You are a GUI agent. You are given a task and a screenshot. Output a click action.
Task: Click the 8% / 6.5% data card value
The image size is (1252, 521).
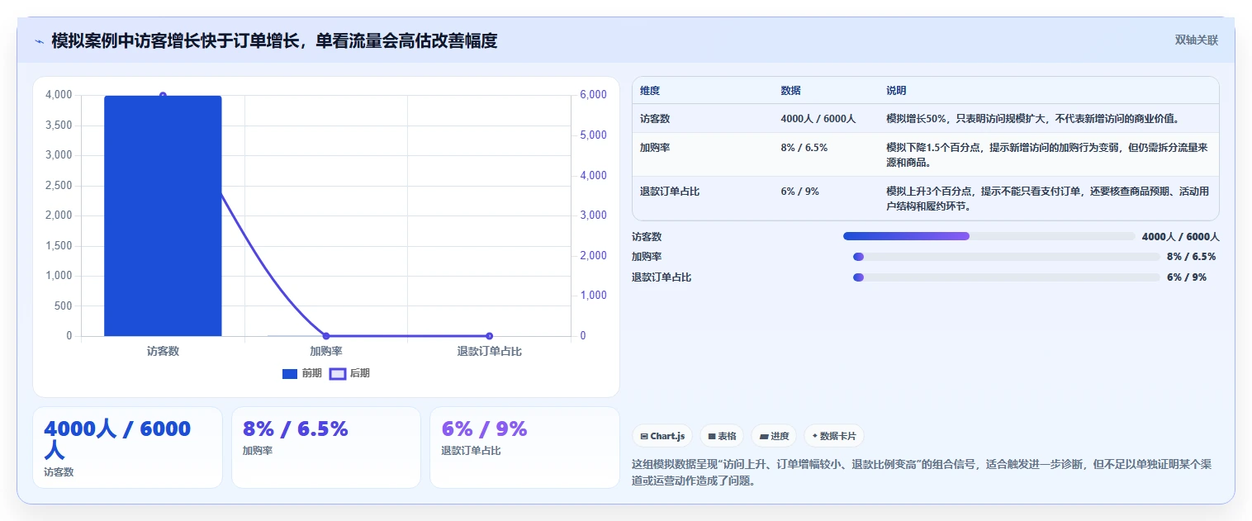pos(295,429)
